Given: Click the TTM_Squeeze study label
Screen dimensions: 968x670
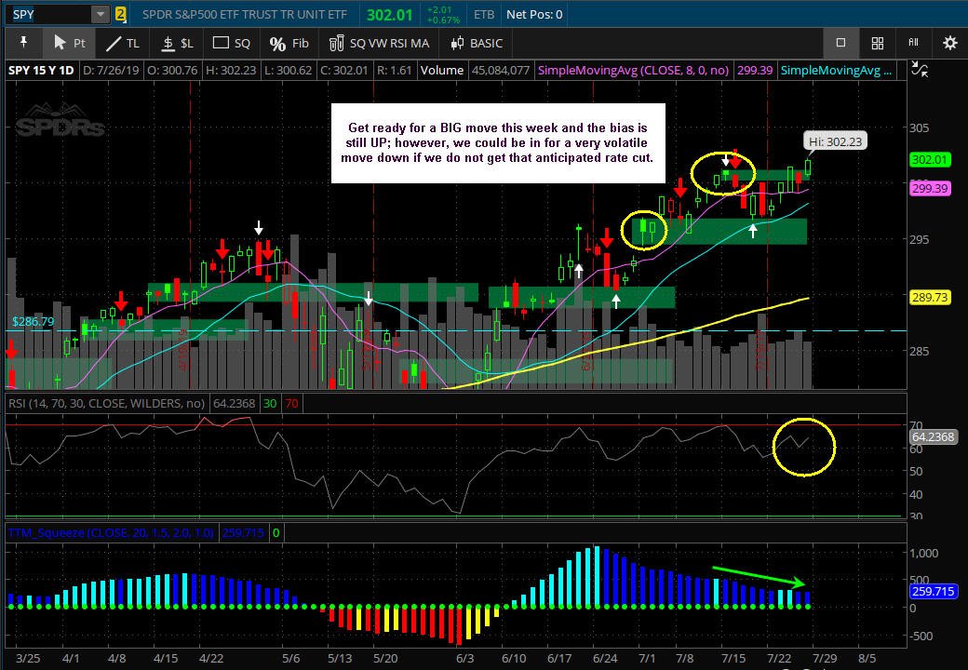Looking at the screenshot, I should [111, 532].
